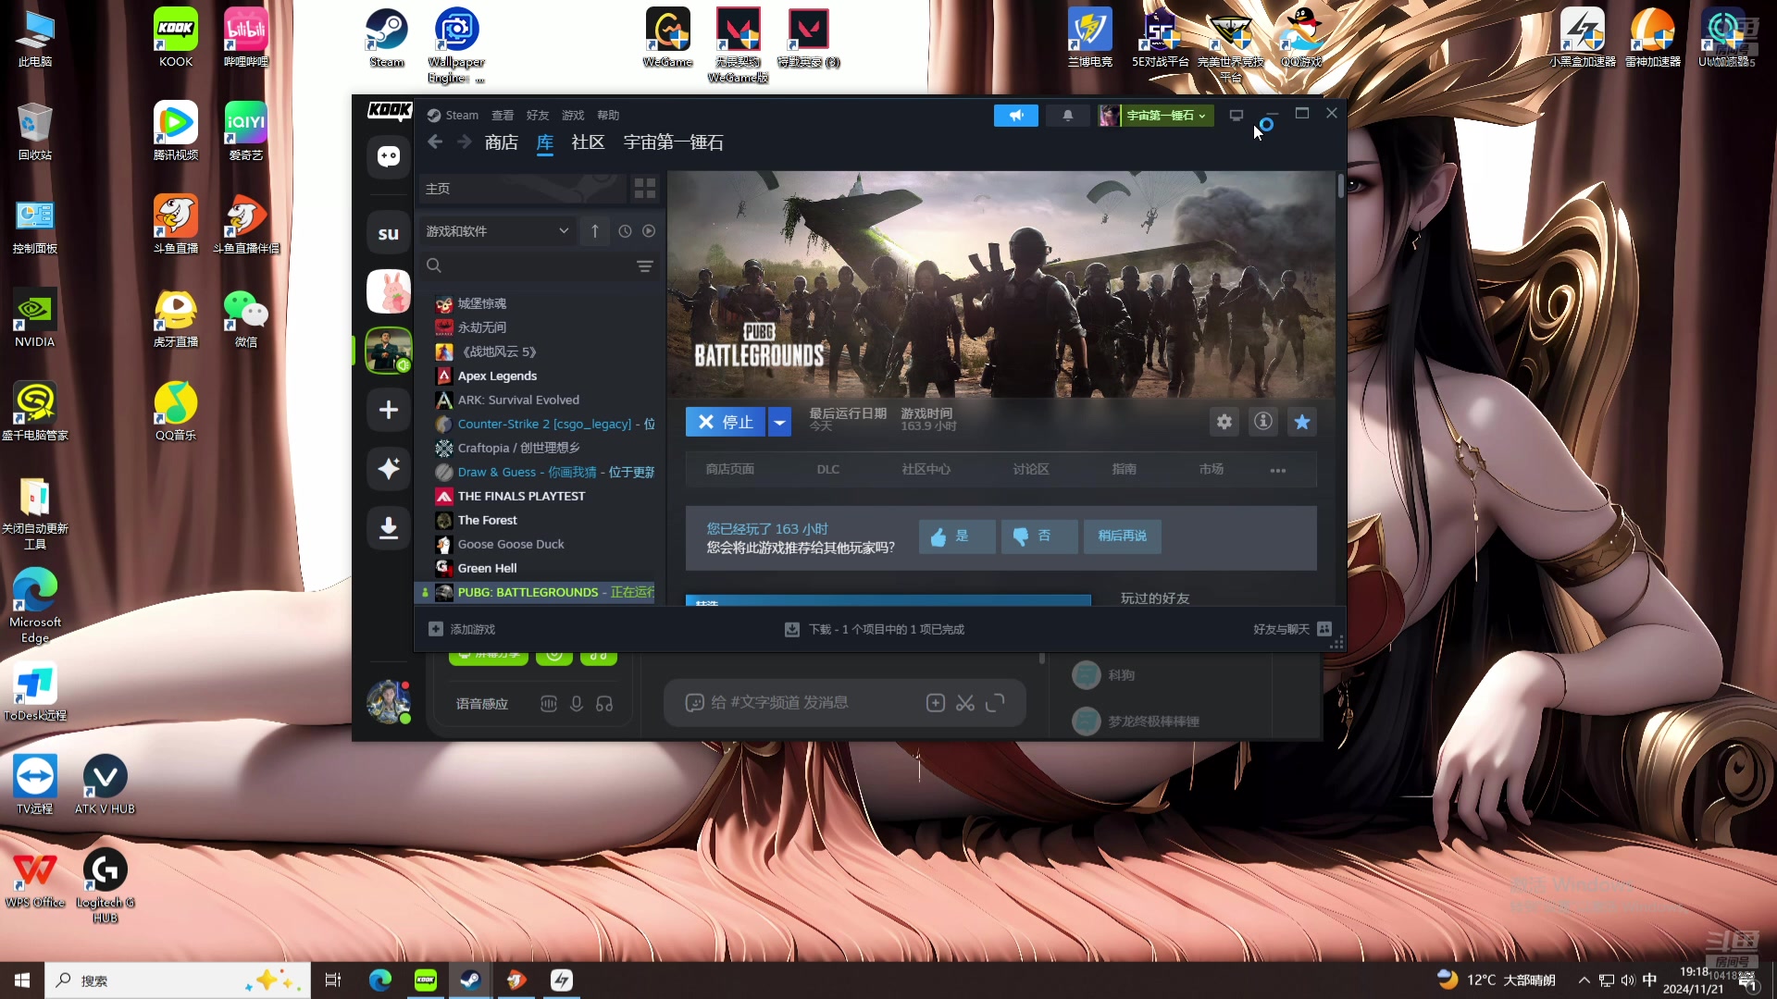This screenshot has height=999, width=1777.
Task: Open KOOK voice input mode icon
Action: click(x=549, y=704)
